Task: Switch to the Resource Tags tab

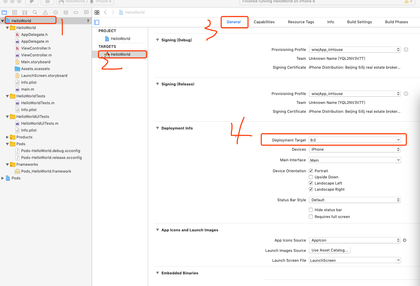Action: 301,22
